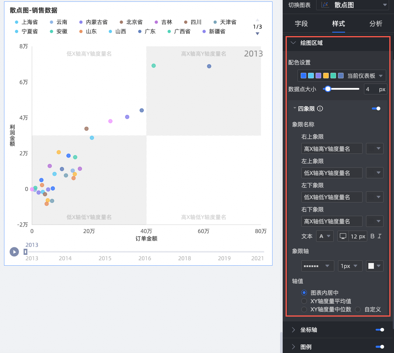394x353 pixels.
Task: Switch to the 分析 tab
Action: coord(376,24)
